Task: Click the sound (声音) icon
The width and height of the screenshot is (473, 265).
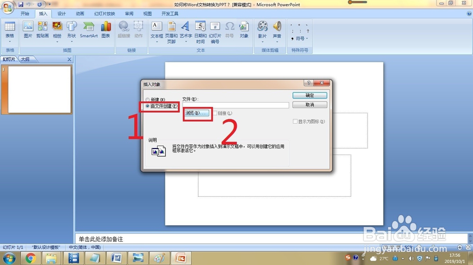Action: click(x=277, y=26)
